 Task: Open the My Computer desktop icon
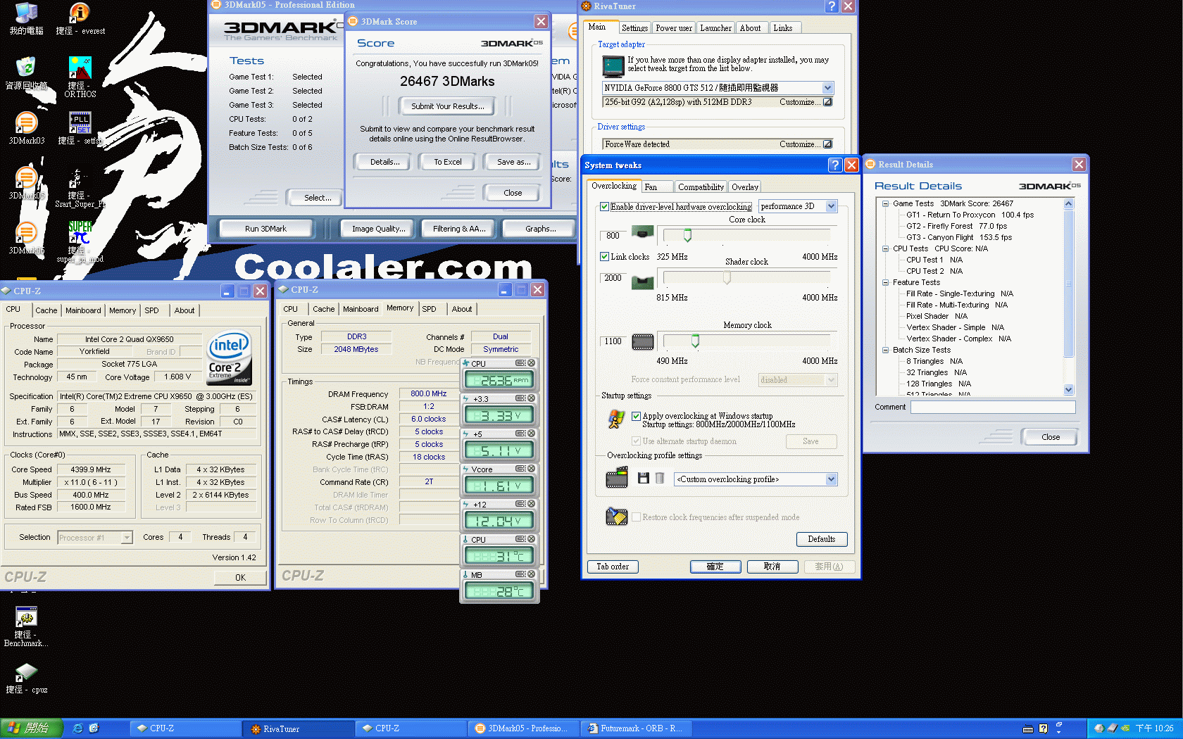tap(26, 19)
